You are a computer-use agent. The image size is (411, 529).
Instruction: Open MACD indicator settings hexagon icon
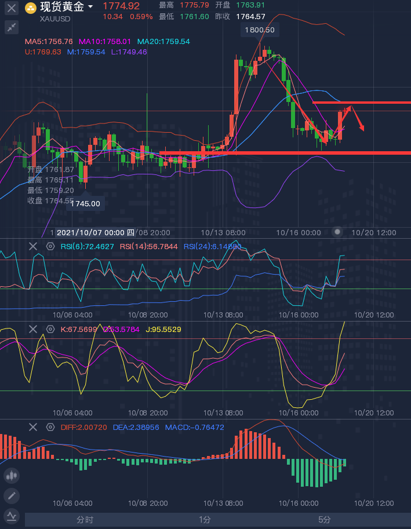[x=50, y=427]
